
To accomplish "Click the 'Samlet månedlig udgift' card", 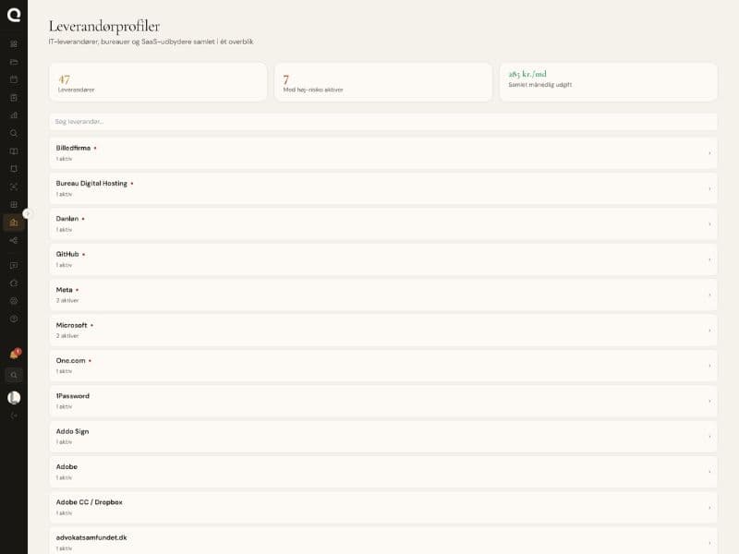I will 609,82.
